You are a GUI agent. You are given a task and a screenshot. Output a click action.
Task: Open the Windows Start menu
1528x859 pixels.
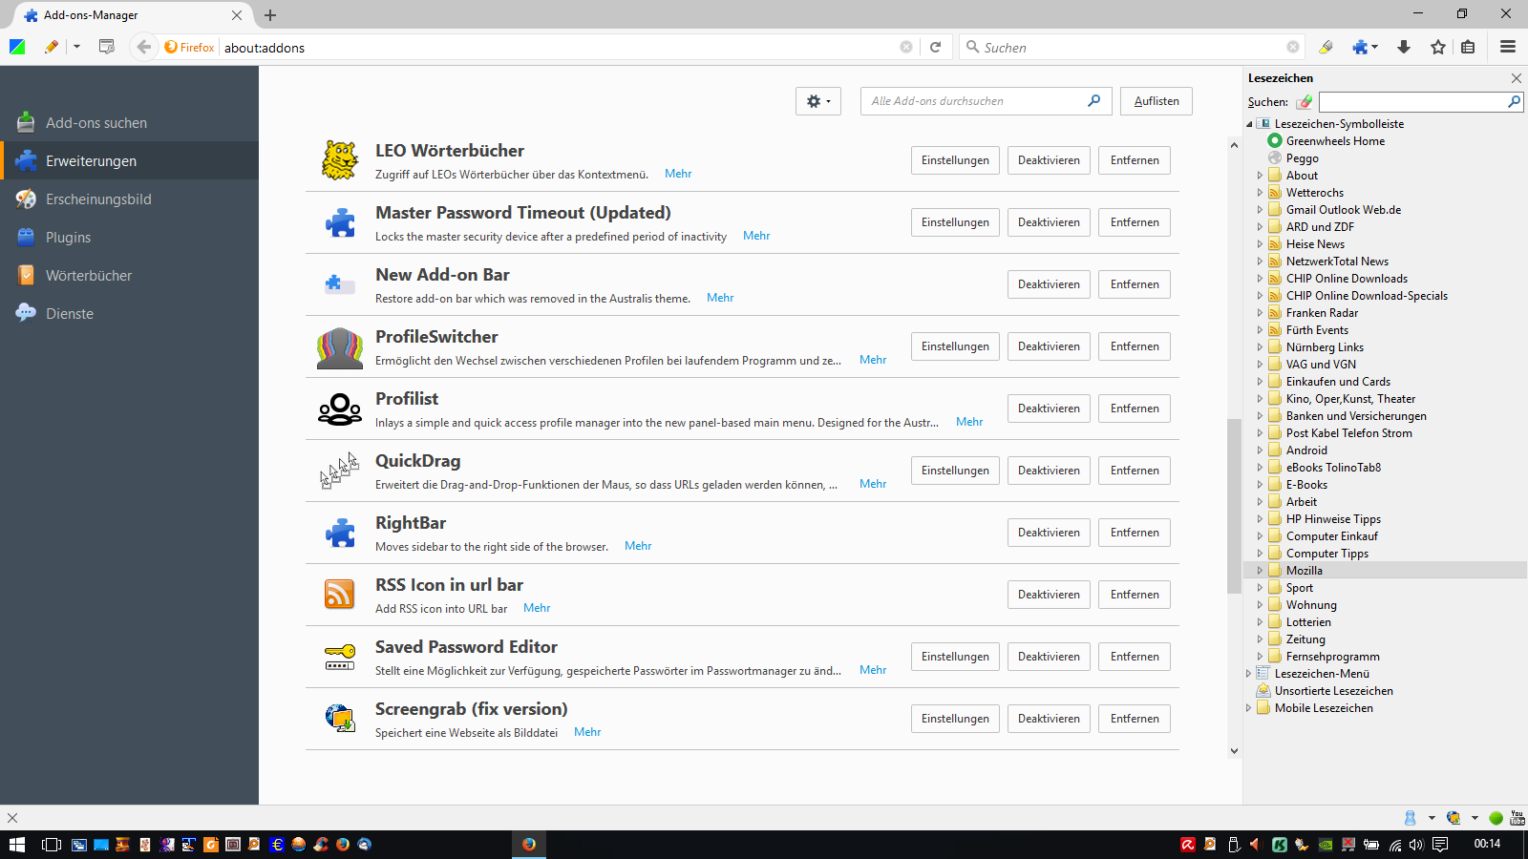click(x=17, y=845)
